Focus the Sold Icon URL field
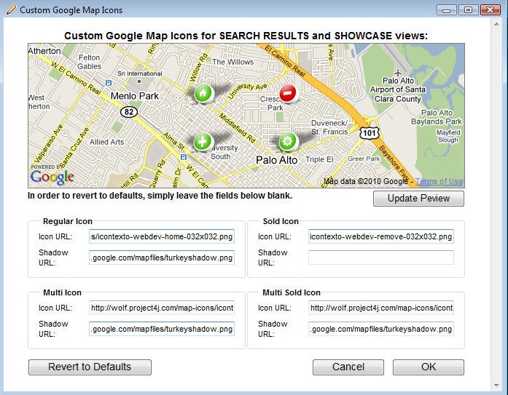This screenshot has width=508, height=395. tap(381, 236)
